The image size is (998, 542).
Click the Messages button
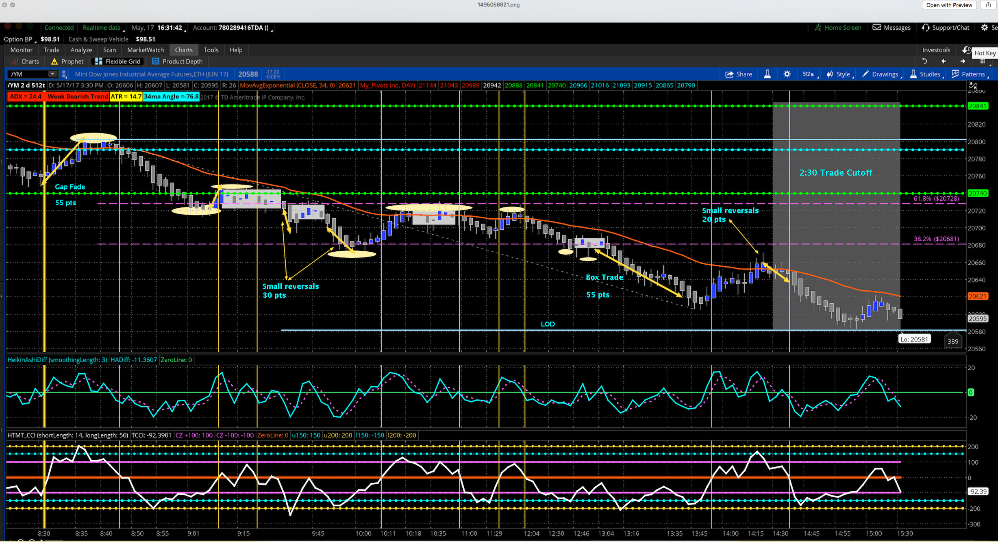click(x=891, y=28)
